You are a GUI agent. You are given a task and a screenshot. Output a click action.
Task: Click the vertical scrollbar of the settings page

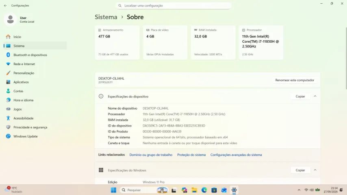coord(346,58)
